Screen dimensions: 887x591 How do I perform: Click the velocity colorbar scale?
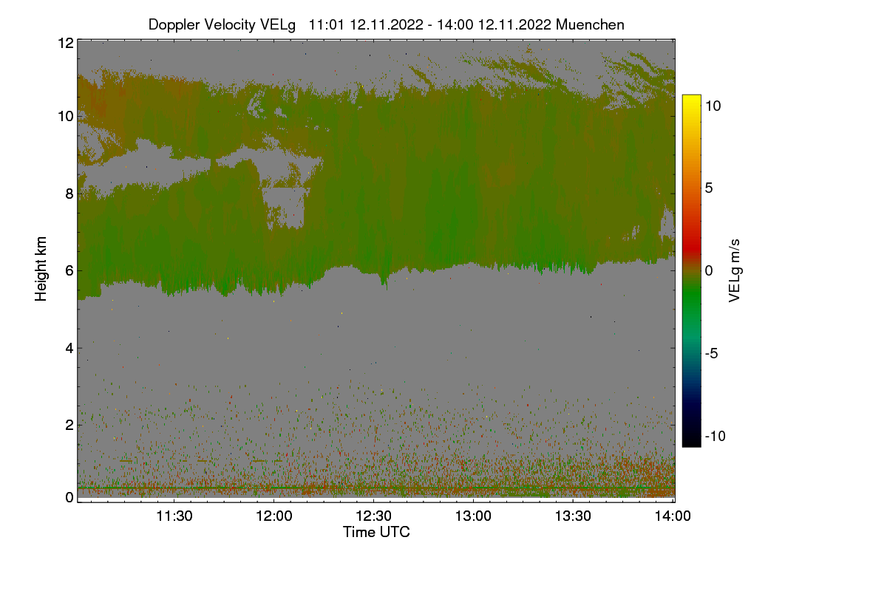tap(690, 270)
